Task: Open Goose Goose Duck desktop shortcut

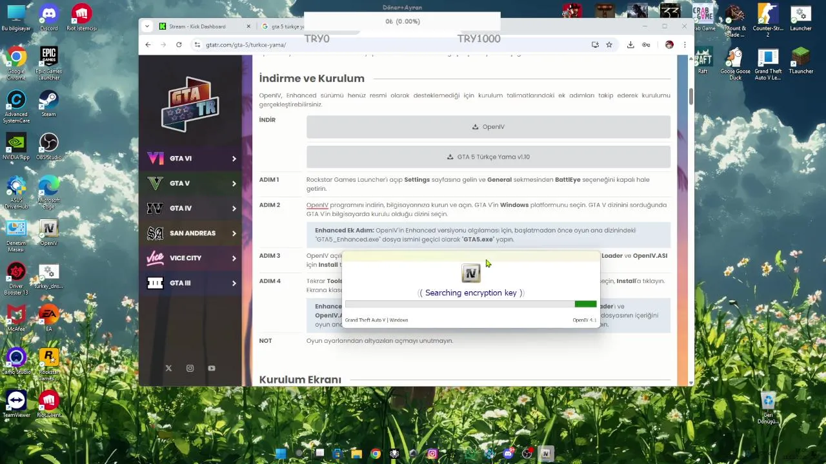Action: pos(735,64)
